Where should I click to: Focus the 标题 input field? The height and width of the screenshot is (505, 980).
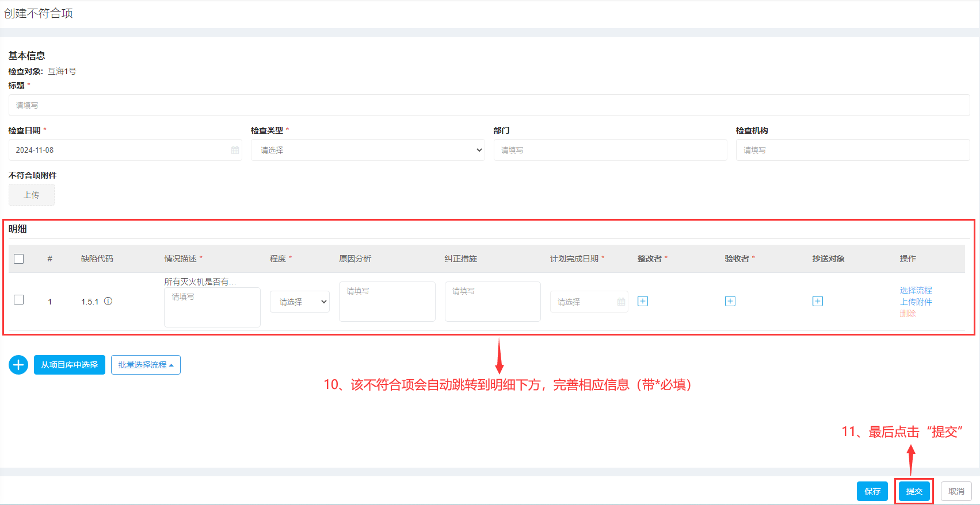click(x=489, y=105)
